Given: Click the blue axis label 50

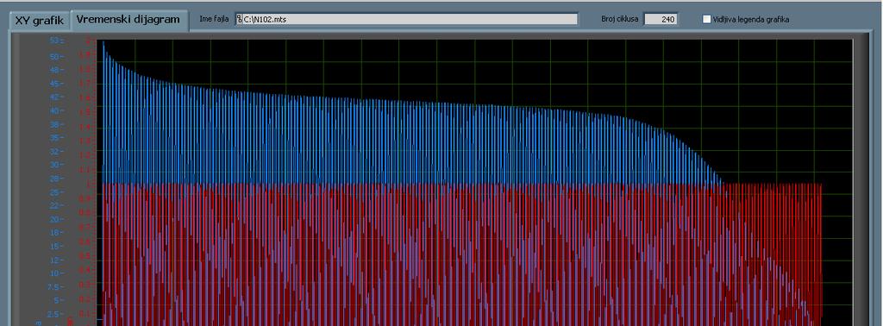Looking at the screenshot, I should click(x=54, y=56).
